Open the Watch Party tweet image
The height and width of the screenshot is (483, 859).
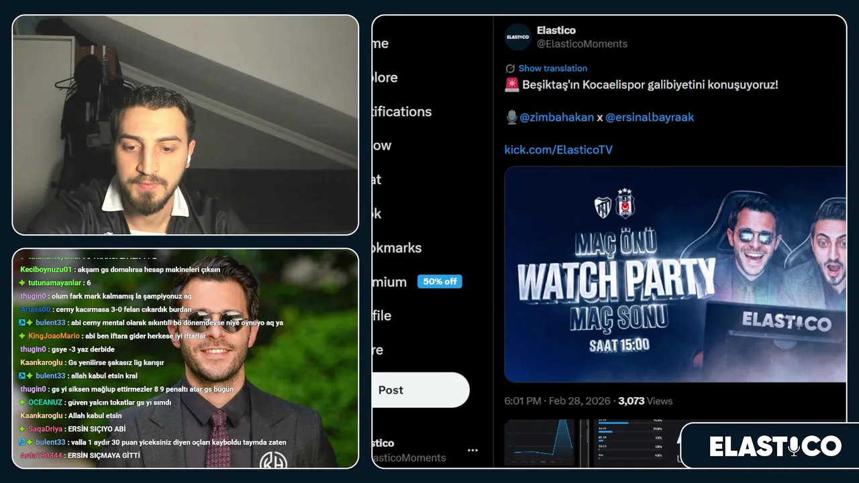(675, 274)
